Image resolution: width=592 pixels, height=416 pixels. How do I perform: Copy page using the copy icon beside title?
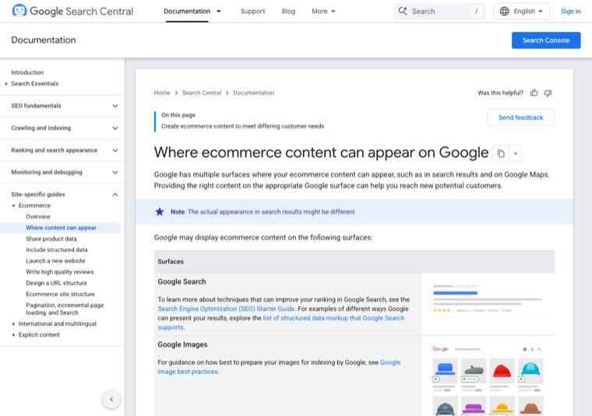(x=501, y=153)
